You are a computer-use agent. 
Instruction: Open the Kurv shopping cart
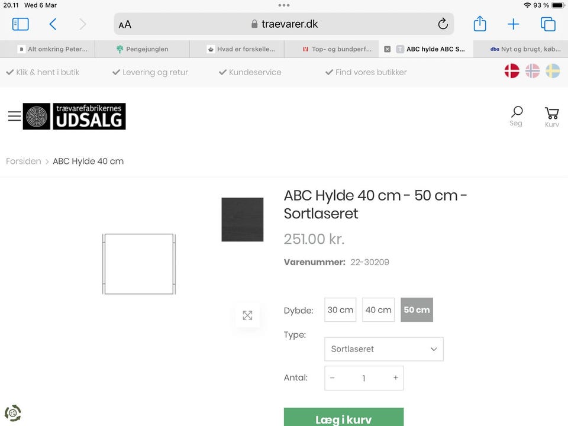point(551,116)
